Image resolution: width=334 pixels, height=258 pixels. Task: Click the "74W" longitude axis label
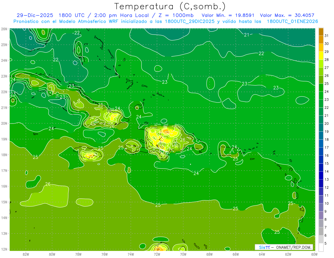[131, 254]
